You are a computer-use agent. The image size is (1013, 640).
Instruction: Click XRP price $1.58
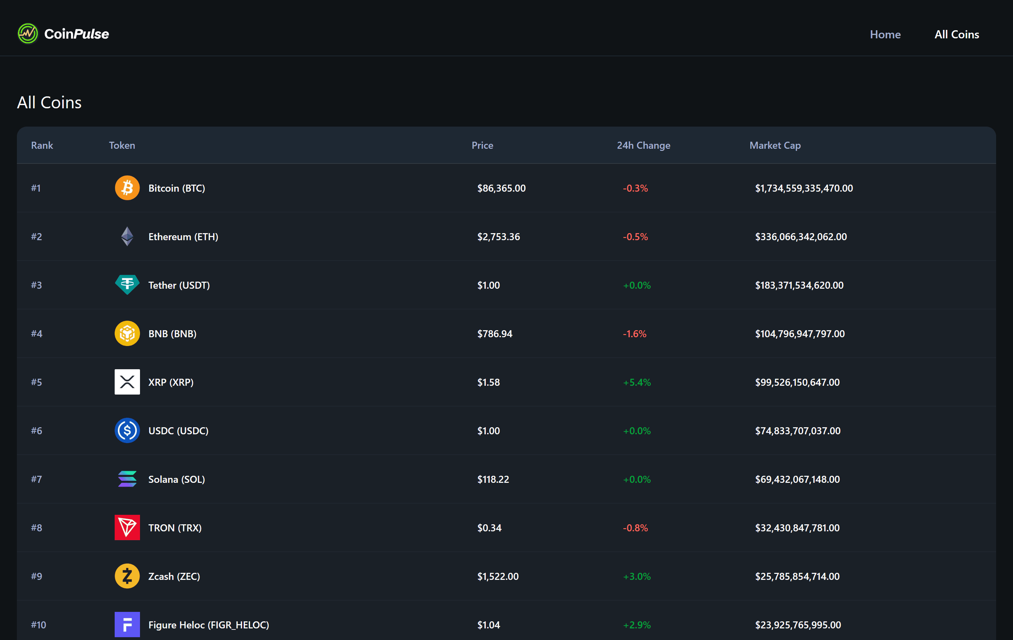click(489, 382)
